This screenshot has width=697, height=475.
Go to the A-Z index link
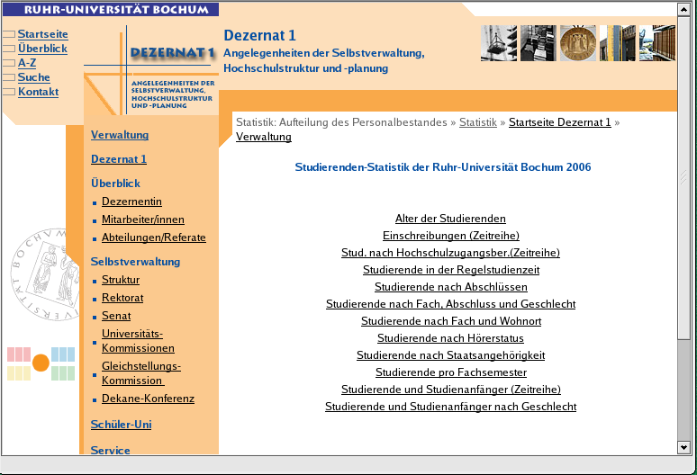(x=27, y=63)
